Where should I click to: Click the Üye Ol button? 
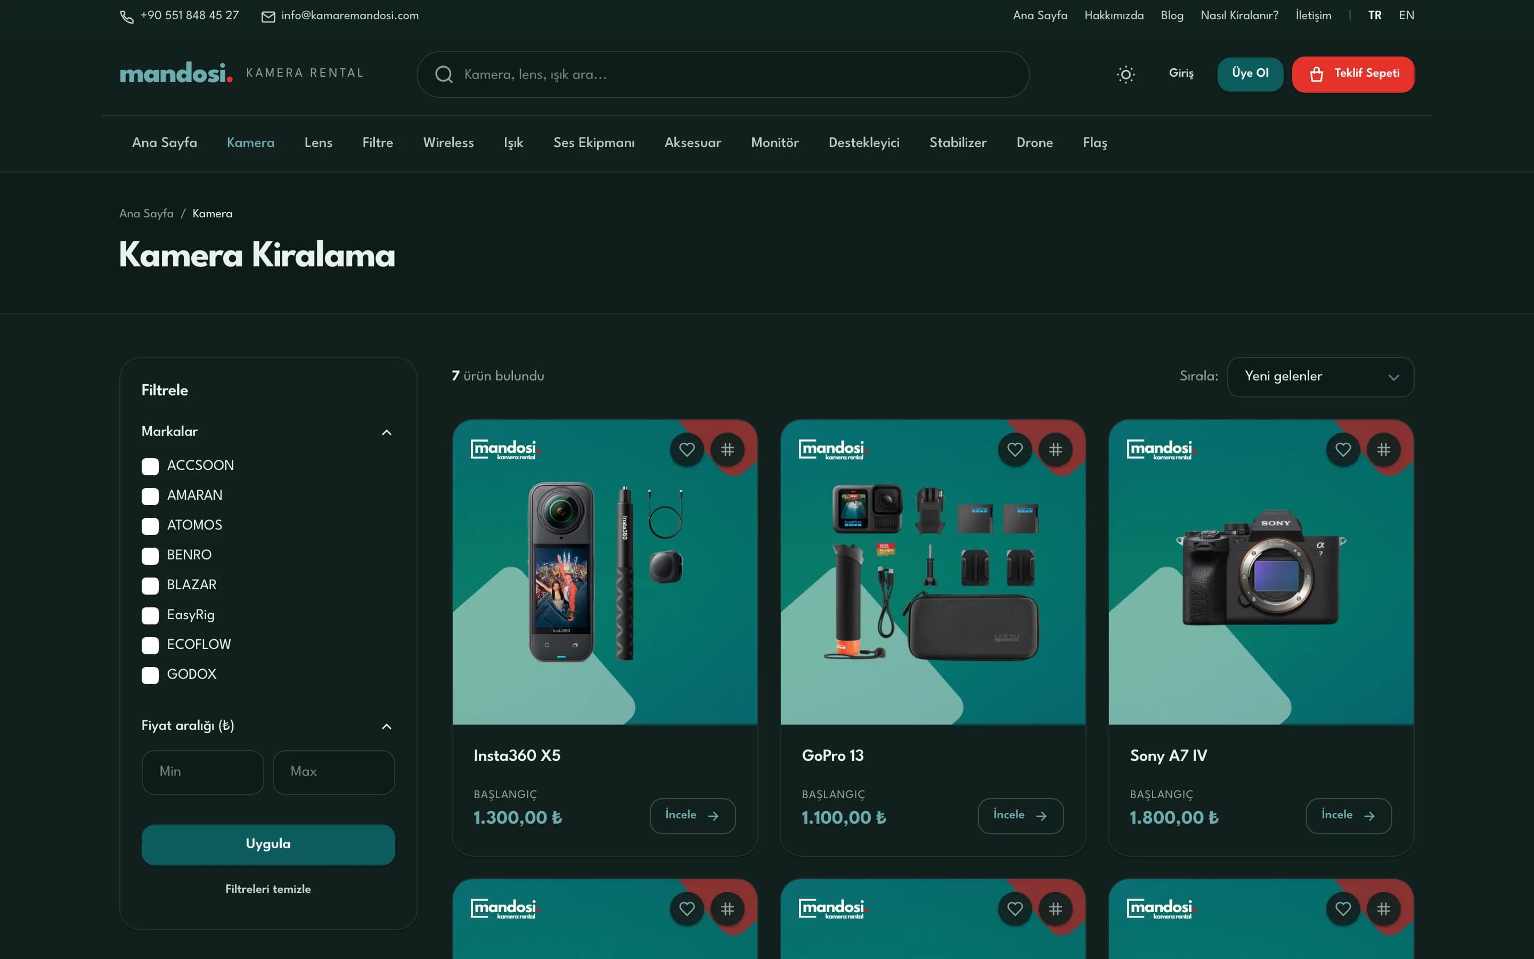coord(1250,74)
